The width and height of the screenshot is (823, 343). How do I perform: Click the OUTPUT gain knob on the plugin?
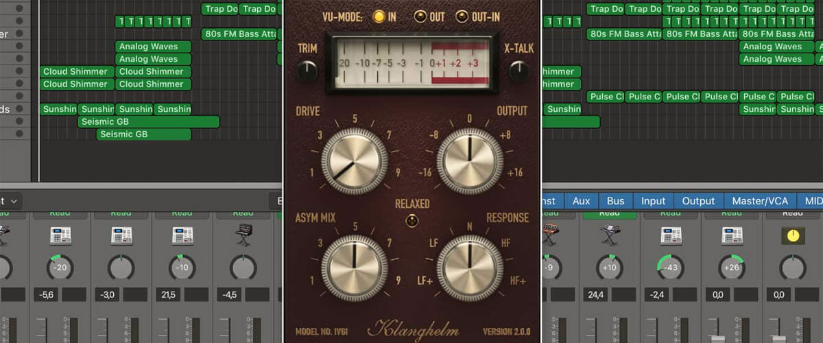470,160
